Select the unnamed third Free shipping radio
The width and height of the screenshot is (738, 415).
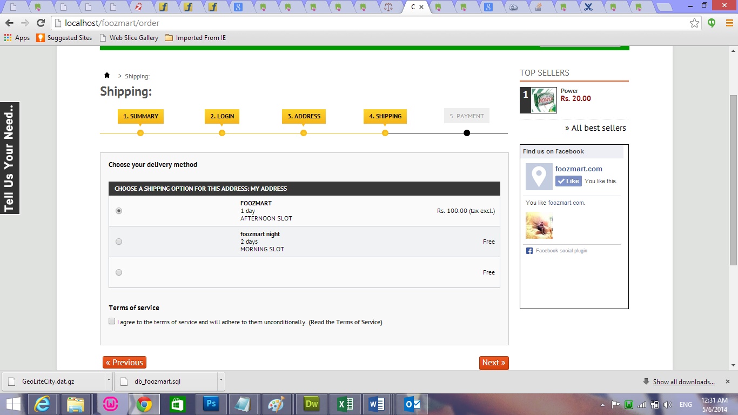tap(119, 272)
